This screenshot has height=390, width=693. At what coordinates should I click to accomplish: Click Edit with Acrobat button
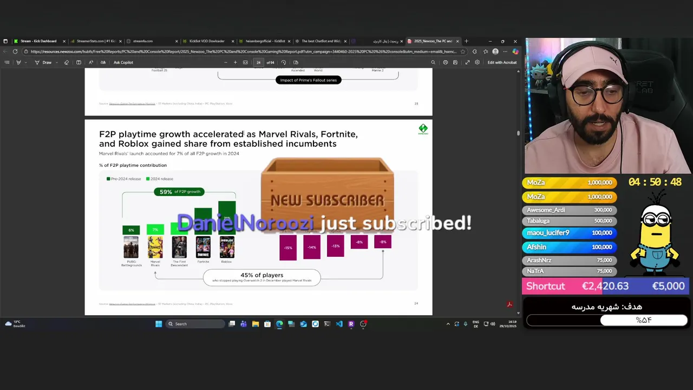[x=502, y=62]
